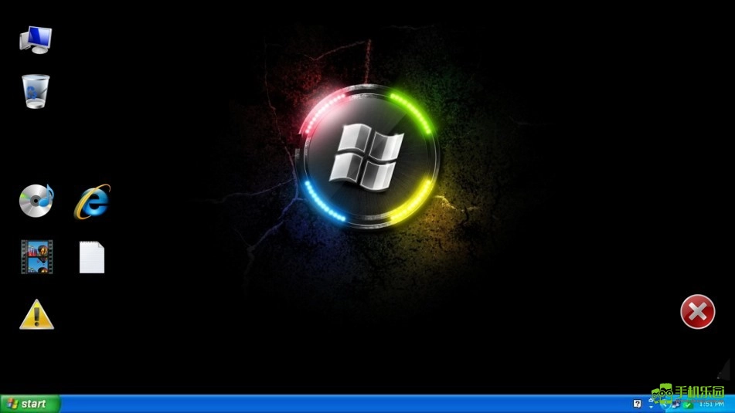Screen dimensions: 735x413
Task: Open the Start menu
Action: [x=30, y=404]
